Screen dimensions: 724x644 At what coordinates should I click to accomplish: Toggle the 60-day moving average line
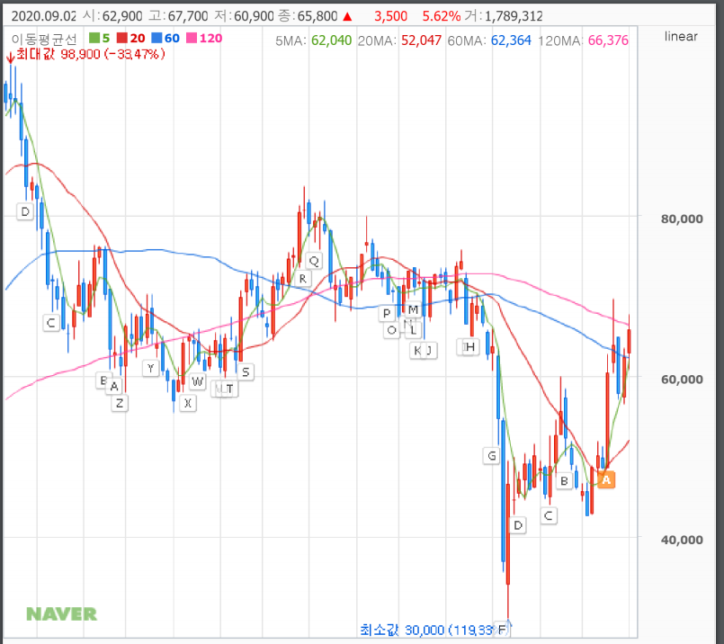[169, 38]
